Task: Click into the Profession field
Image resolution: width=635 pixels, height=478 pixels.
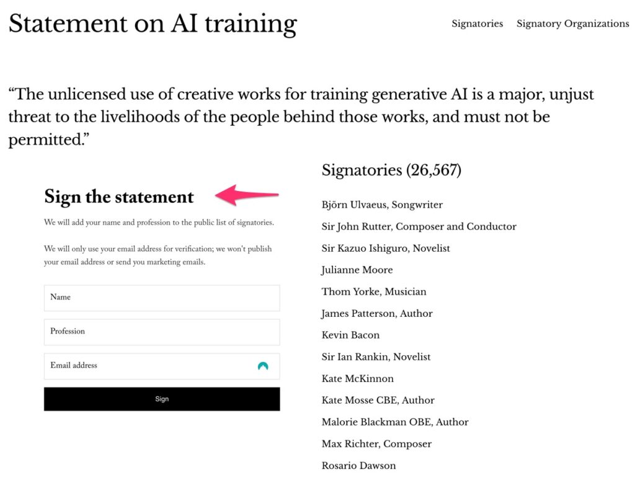Action: pos(161,332)
